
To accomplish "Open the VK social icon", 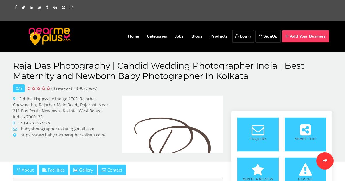I will click(55, 7).
